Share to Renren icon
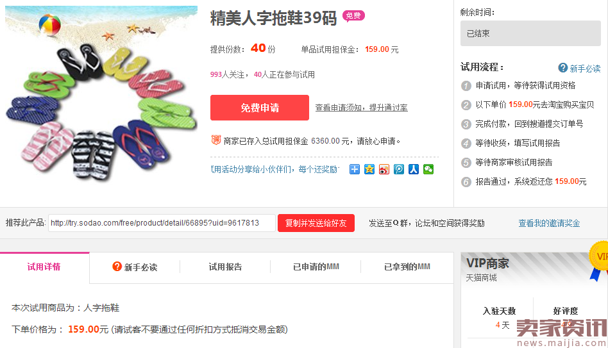Viewport: 608px width, 348px height. (413, 169)
